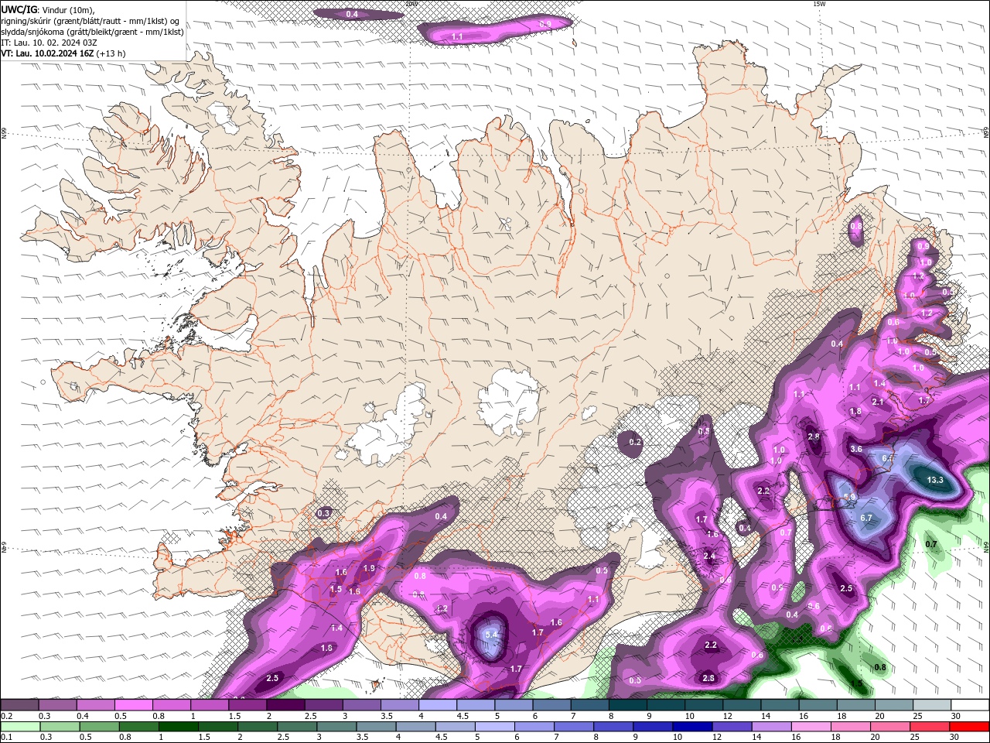This screenshot has width=990, height=743.
Task: Click the 'UWC/IG: Vindur (10m),' title line
Action: click(x=46, y=9)
